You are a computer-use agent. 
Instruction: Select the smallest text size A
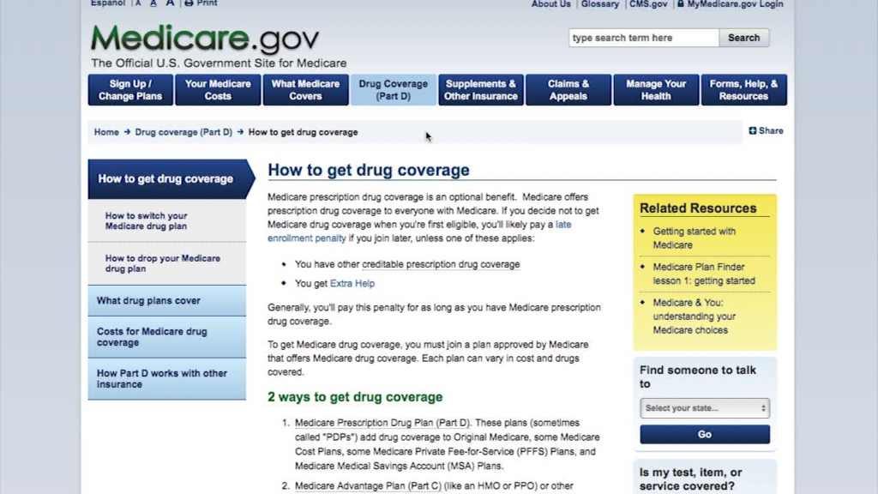tap(138, 3)
